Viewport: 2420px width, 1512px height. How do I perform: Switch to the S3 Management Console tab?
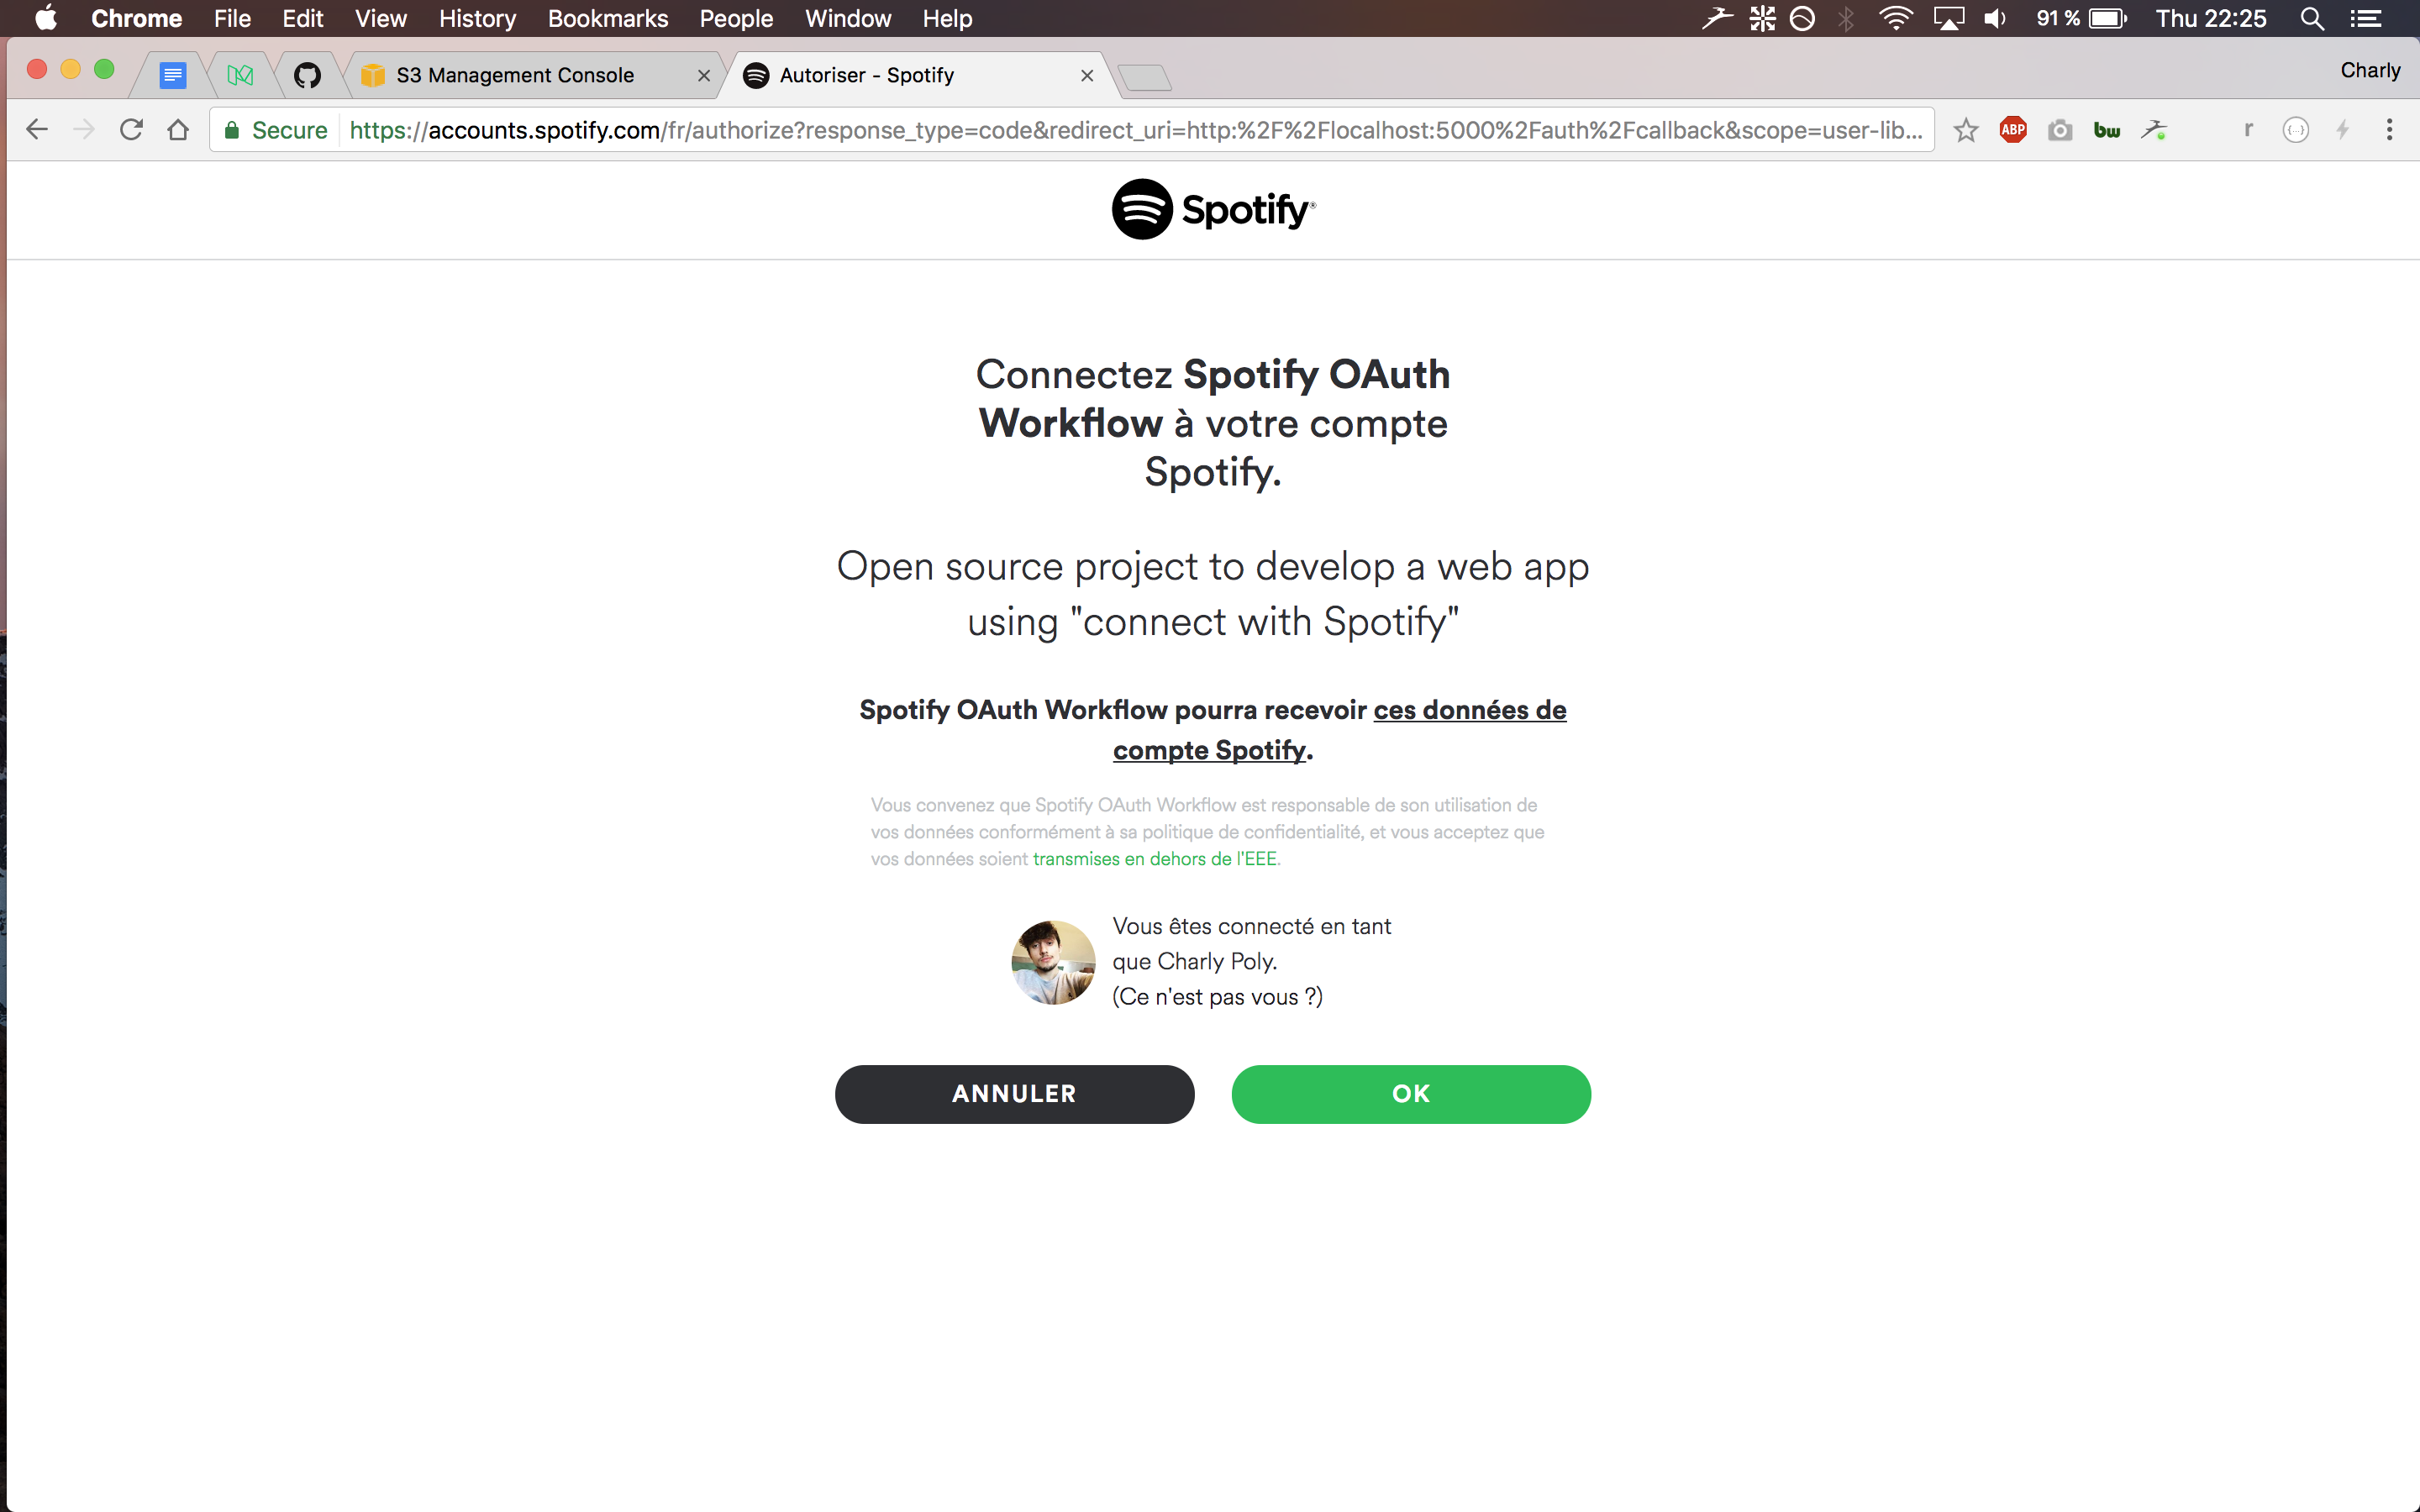[x=515, y=75]
